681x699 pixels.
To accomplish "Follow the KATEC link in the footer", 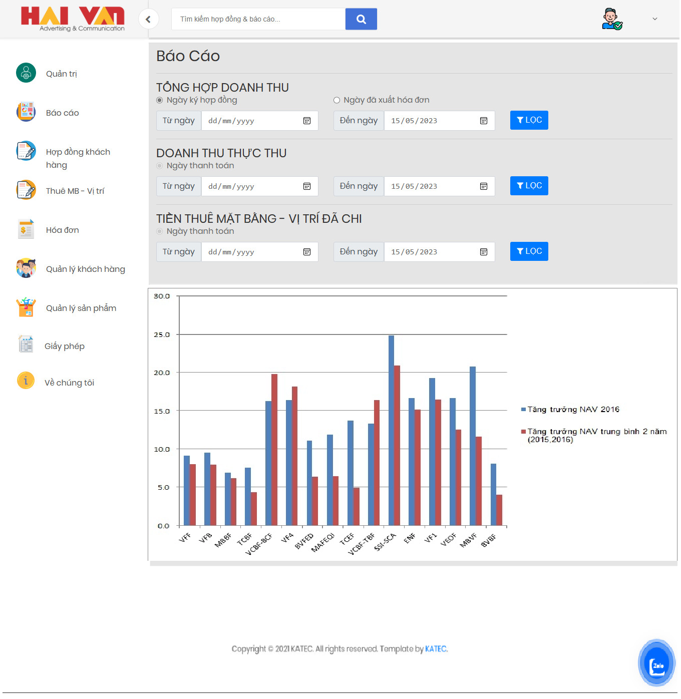I will pyautogui.click(x=436, y=649).
